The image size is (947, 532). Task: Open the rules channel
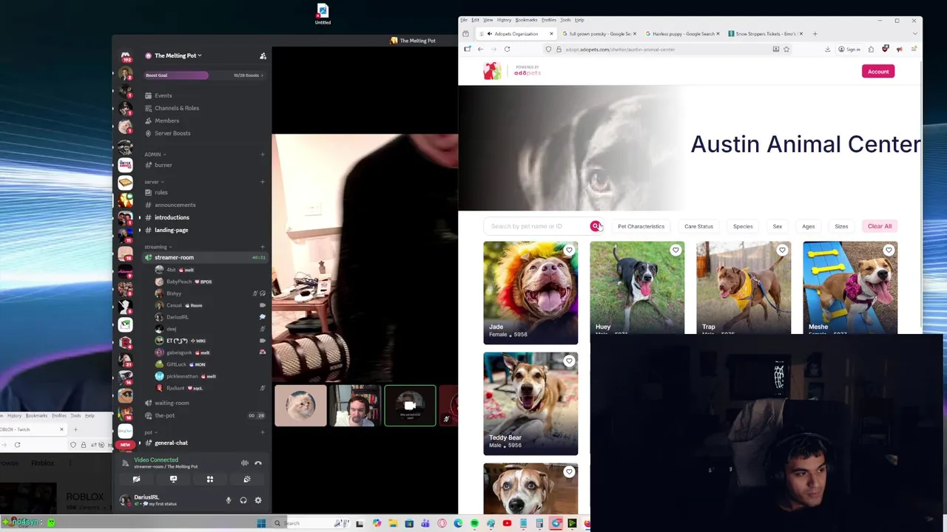[x=161, y=192]
